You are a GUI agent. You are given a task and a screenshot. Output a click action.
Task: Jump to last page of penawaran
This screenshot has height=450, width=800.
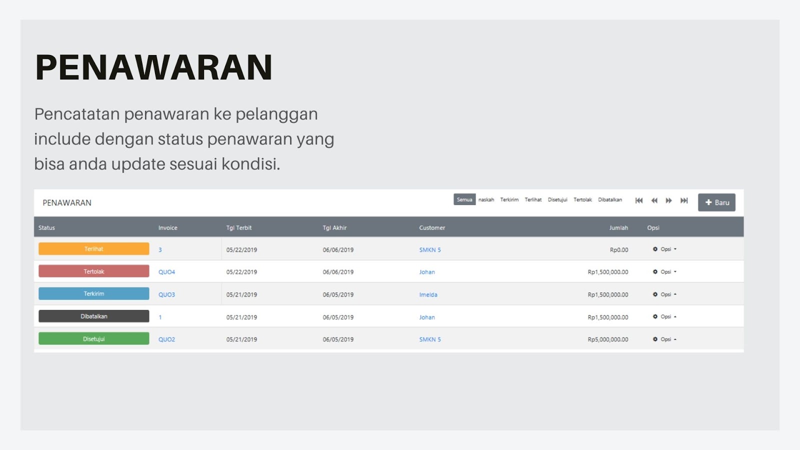point(684,200)
